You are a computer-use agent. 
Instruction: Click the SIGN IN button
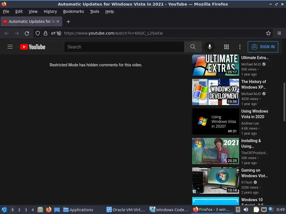pos(263,47)
